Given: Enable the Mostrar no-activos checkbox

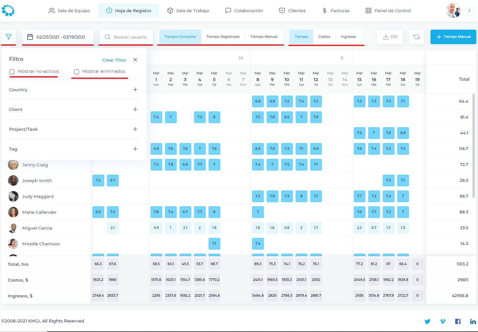Looking at the screenshot, I should (12, 72).
